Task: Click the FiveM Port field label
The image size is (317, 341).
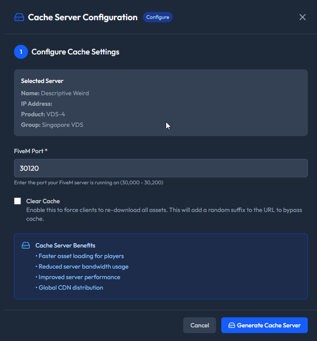Action: pyautogui.click(x=31, y=151)
